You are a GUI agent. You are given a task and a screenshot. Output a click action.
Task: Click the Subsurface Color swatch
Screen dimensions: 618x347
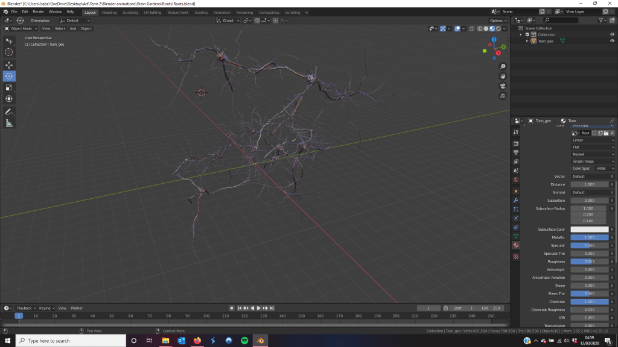pos(589,230)
